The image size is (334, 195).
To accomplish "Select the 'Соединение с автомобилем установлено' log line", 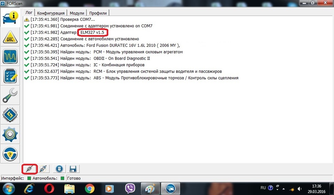I will click(x=81, y=39).
